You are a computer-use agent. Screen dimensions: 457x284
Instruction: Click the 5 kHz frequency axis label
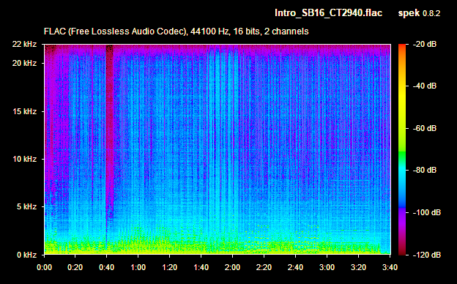(x=26, y=207)
